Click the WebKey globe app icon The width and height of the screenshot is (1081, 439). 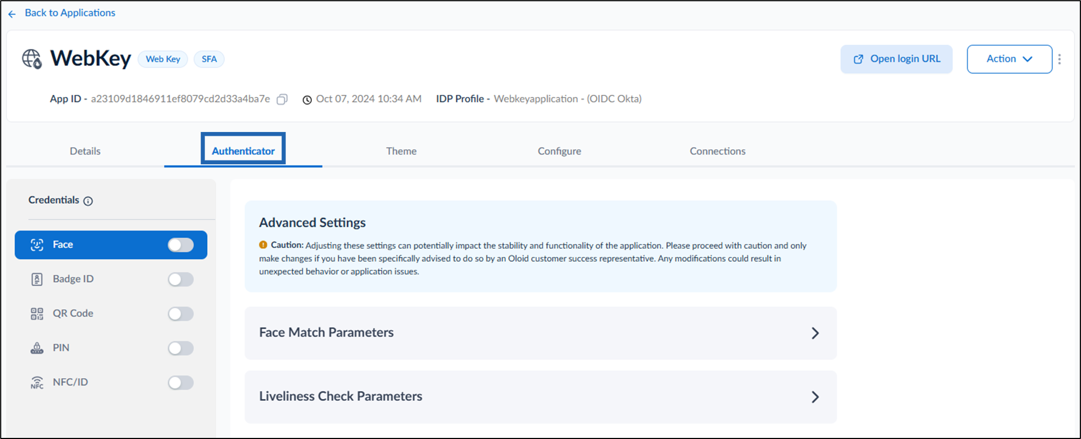point(32,59)
